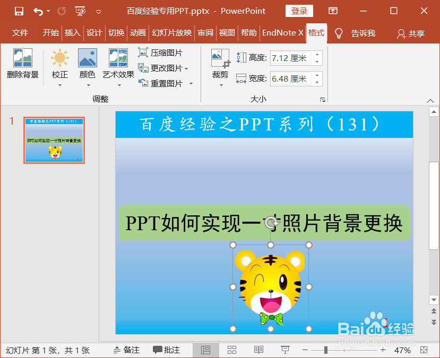Click the Redo icon
The image size is (440, 358).
[62, 11]
